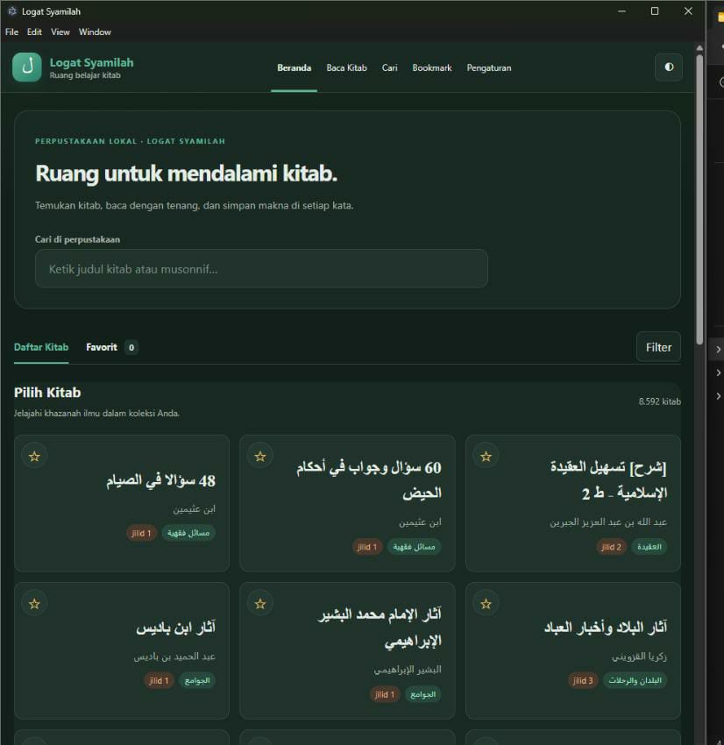Favorite the book 'آثار البلاد وأخبار العباد'
724x745 pixels.
click(x=486, y=603)
